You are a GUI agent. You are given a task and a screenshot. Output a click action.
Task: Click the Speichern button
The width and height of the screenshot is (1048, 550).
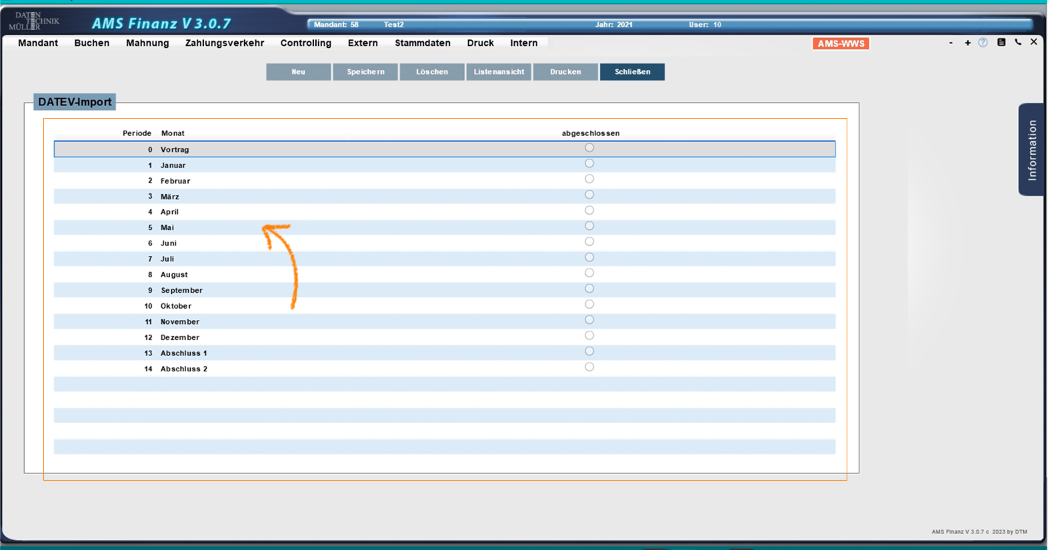365,72
